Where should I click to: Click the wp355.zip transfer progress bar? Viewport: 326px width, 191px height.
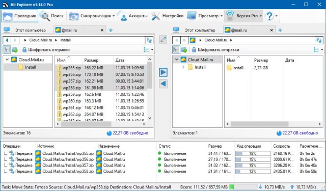click(x=253, y=154)
